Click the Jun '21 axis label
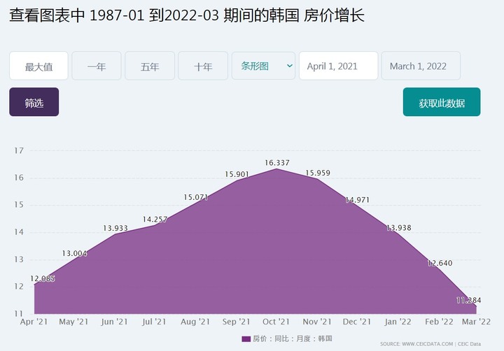Screen dimensions: 504x351 (x=114, y=322)
